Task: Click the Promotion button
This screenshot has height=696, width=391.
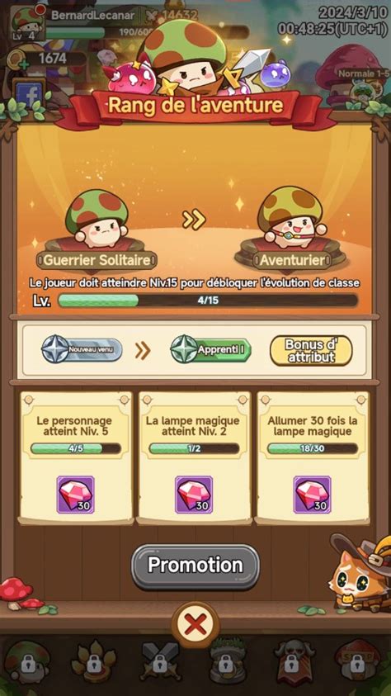Action: (195, 566)
